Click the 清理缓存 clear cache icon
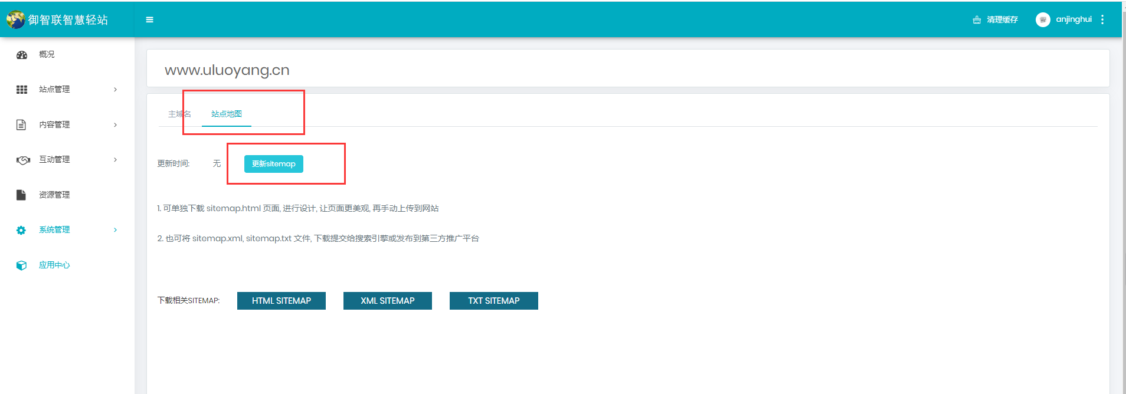Screen dimensions: 1126x394 977,19
